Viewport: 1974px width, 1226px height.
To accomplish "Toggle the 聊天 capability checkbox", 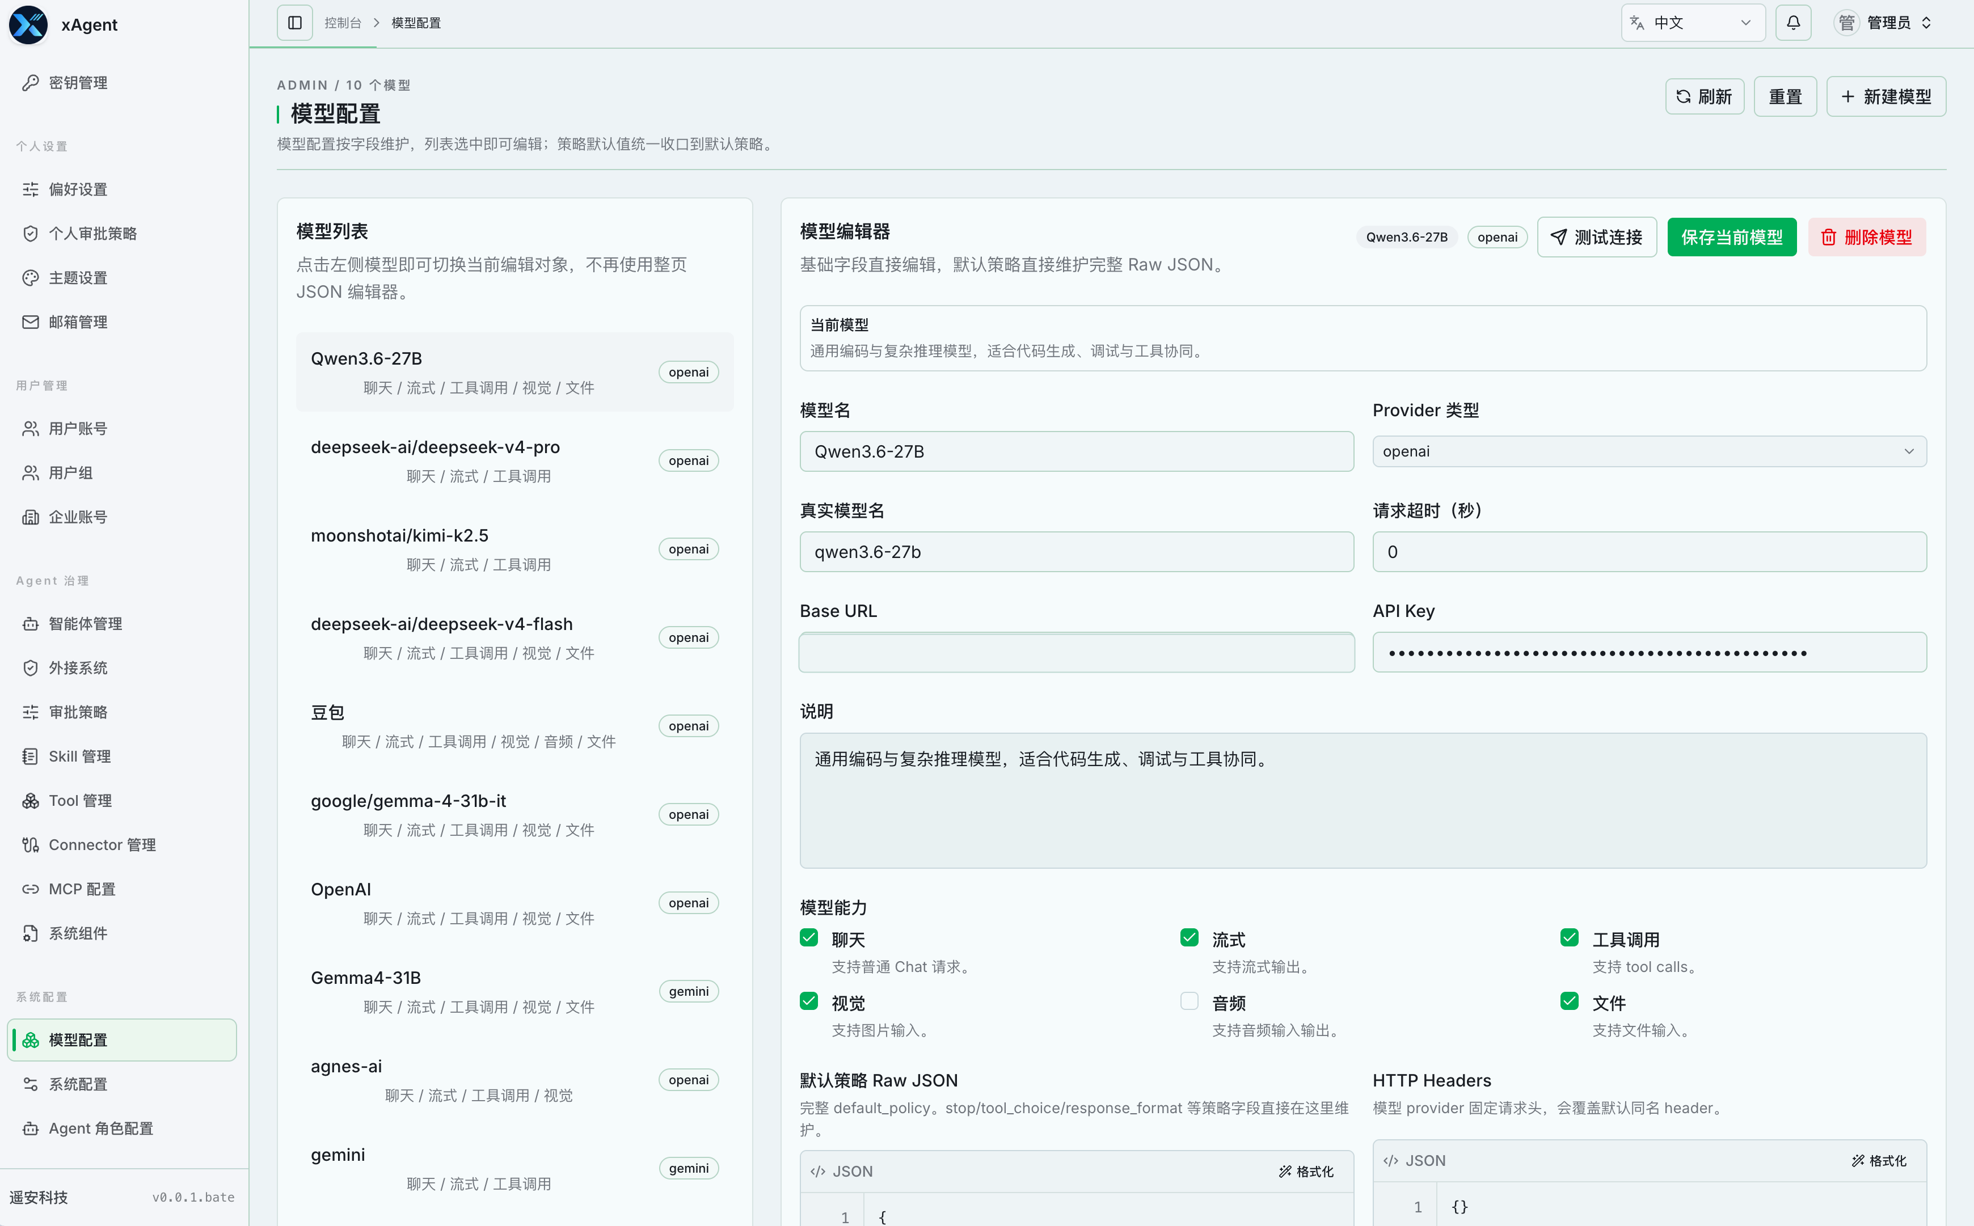I will pos(808,937).
